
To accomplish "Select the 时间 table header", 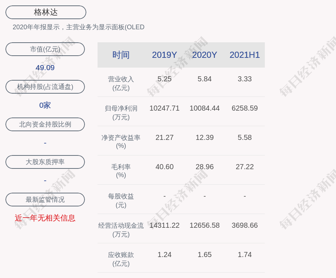I will click(x=121, y=55).
